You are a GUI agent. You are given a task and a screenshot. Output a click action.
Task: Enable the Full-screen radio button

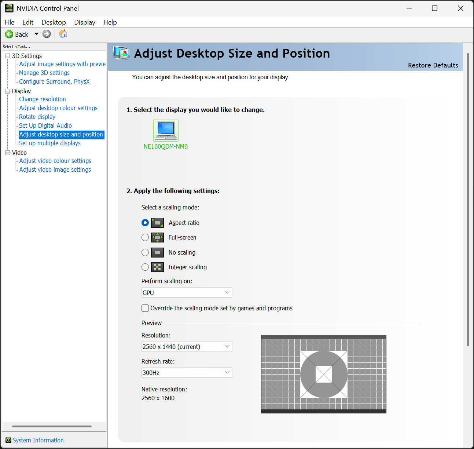point(145,237)
